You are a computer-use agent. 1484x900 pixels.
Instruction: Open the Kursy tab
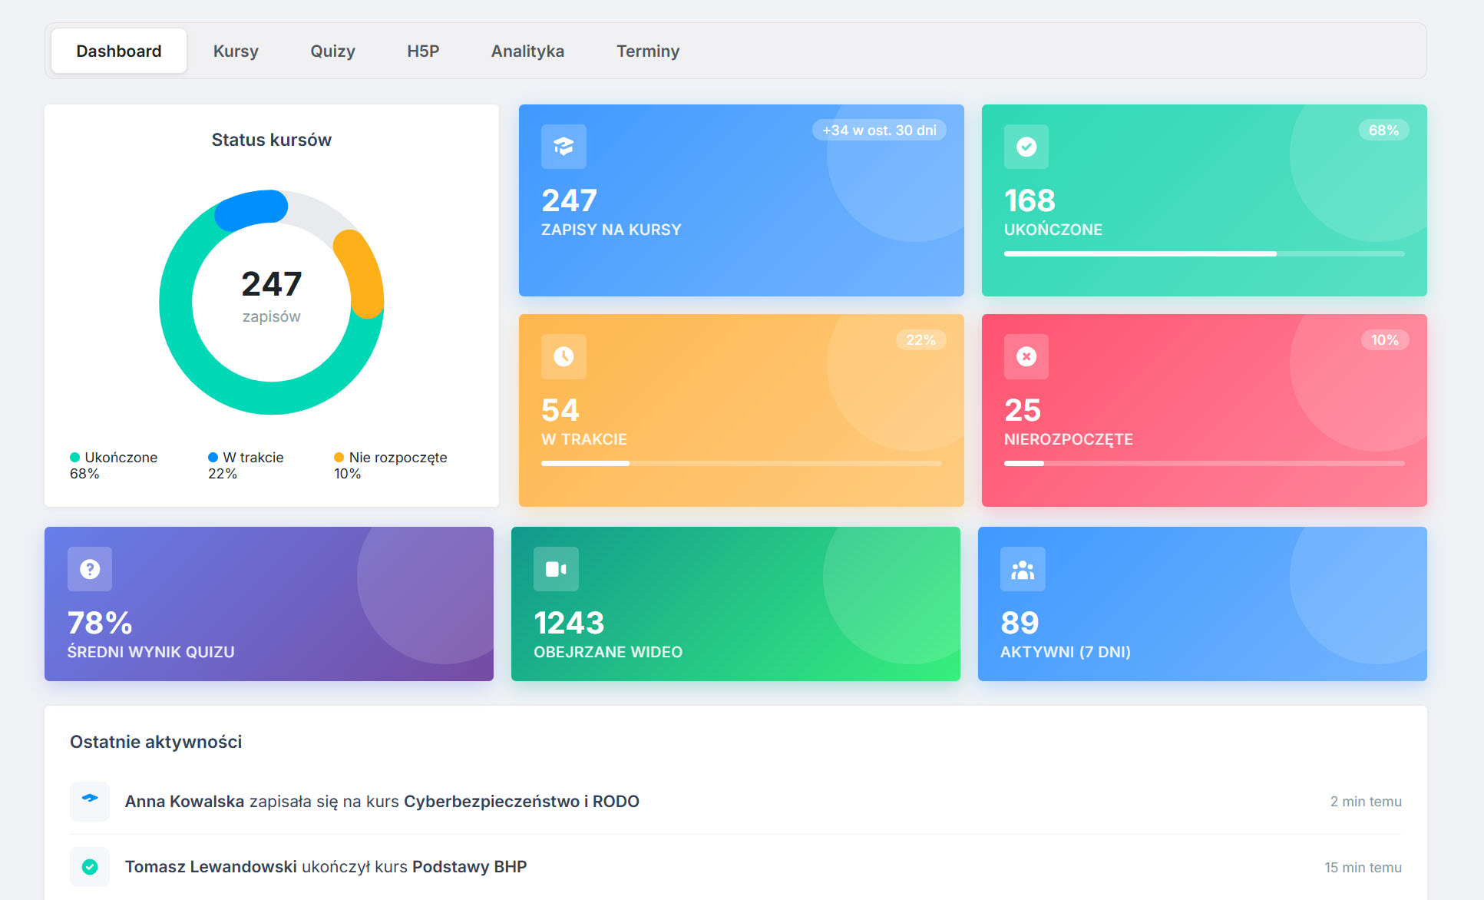(236, 51)
